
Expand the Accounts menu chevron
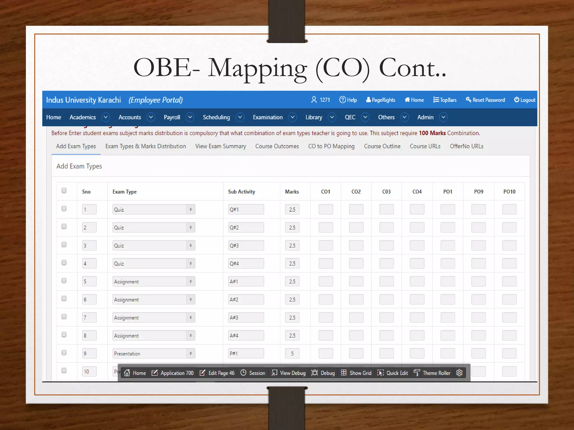tap(151, 117)
